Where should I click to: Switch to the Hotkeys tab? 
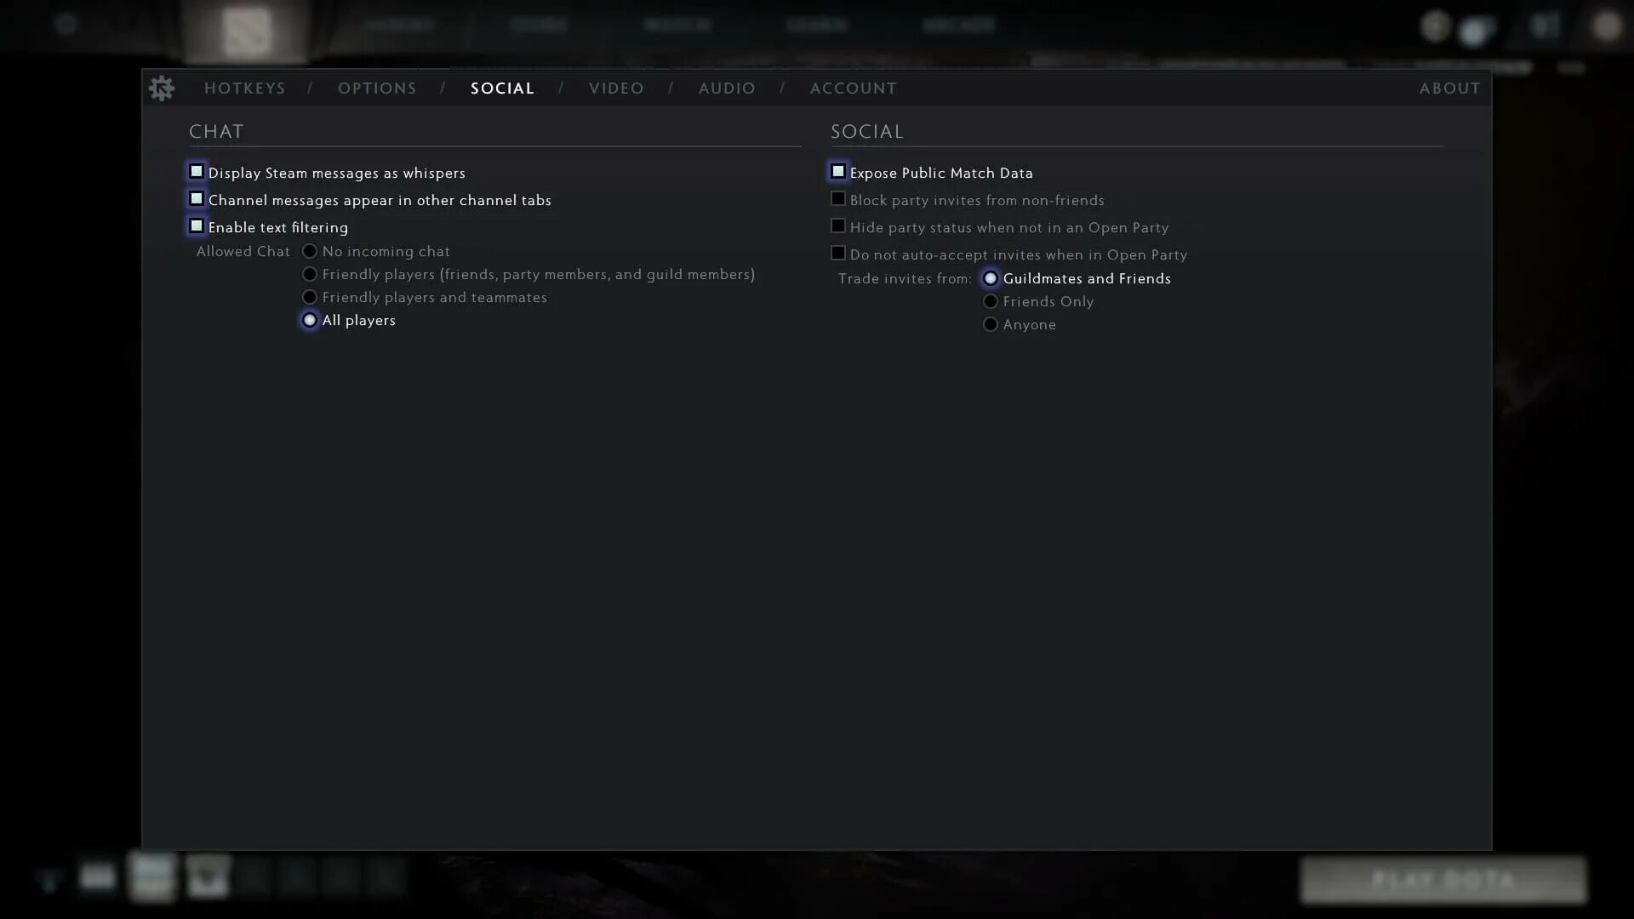(244, 88)
